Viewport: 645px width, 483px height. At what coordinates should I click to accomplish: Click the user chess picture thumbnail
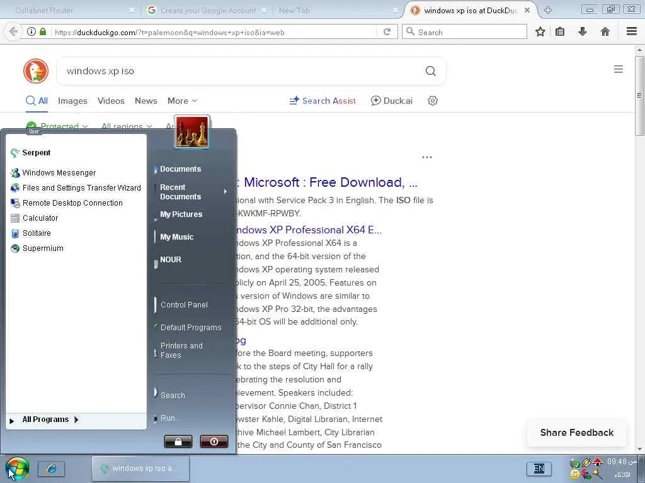tap(192, 132)
